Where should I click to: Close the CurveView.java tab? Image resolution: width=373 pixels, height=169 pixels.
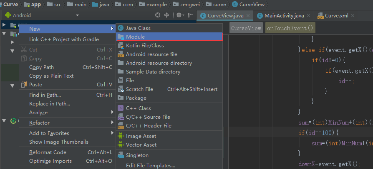(x=249, y=16)
